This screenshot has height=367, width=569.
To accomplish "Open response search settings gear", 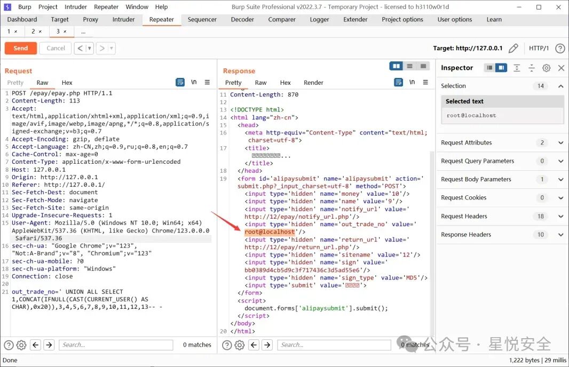I will pos(240,345).
